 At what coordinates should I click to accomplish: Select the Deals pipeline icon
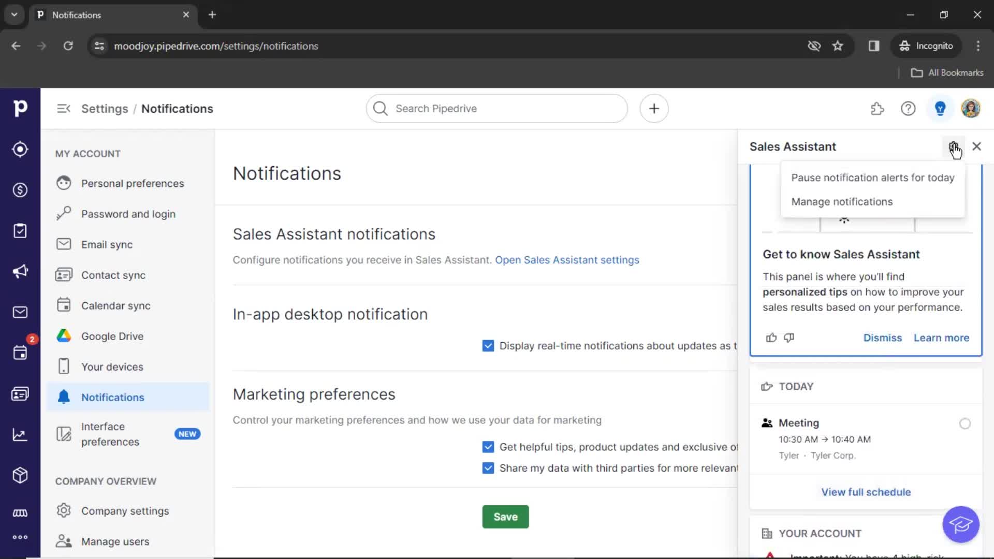point(20,190)
